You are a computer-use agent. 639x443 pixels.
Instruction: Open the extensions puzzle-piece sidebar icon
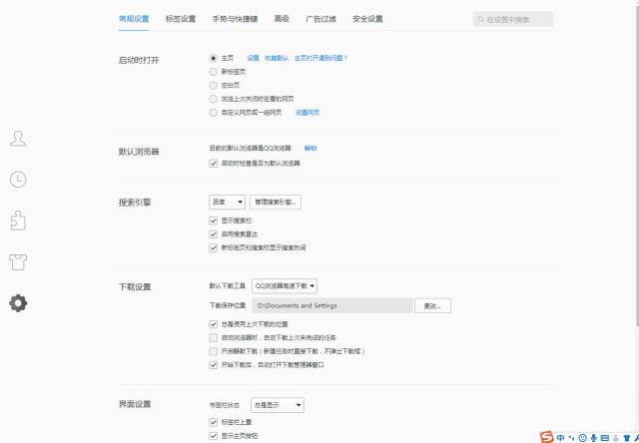(x=18, y=221)
